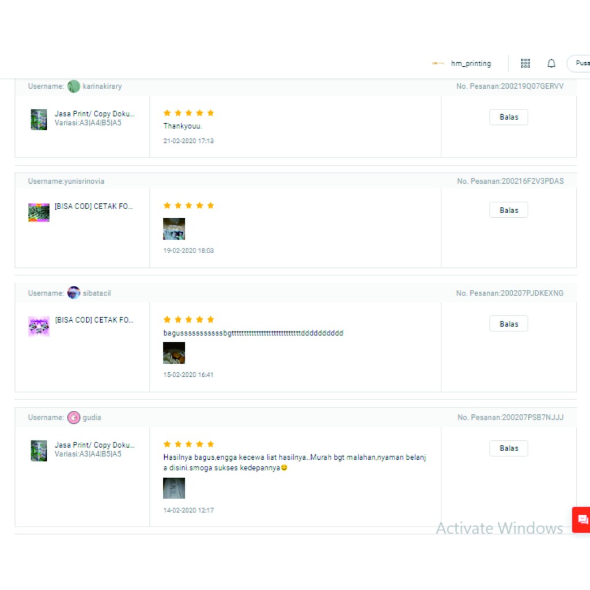Image resolution: width=590 pixels, height=590 pixels.
Task: Open sibatacil's review photo thumbnail
Action: click(174, 353)
